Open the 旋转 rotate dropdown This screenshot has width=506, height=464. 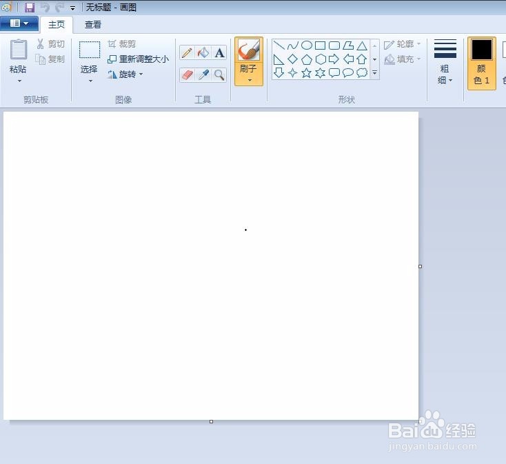(125, 74)
